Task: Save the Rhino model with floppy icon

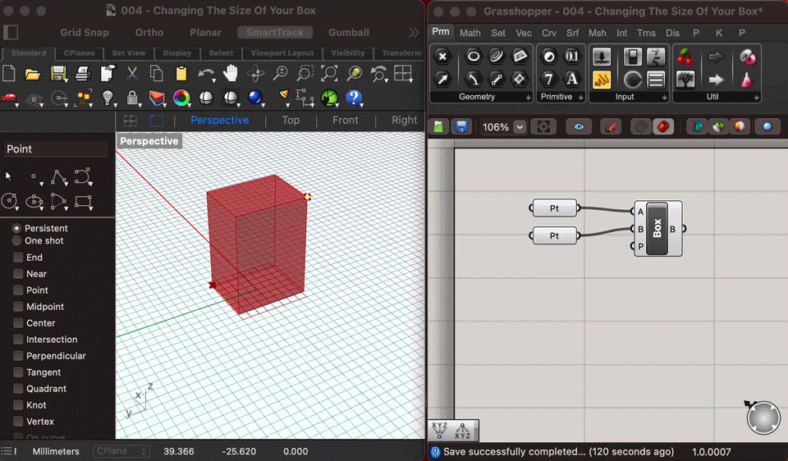Action: click(x=58, y=74)
